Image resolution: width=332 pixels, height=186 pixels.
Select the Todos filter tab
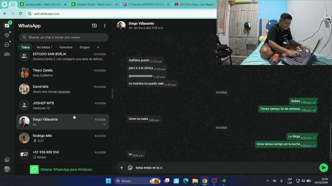(x=25, y=47)
